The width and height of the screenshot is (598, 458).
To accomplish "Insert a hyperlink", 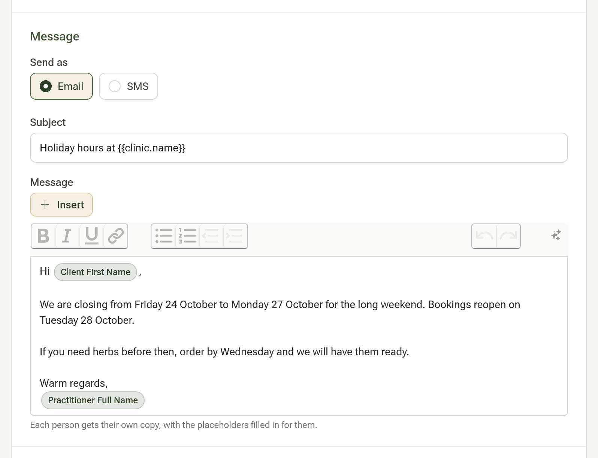I will (116, 236).
